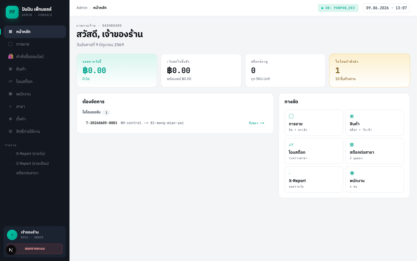
Task: Click รับของ link on transfer row
Action: [x=257, y=123]
